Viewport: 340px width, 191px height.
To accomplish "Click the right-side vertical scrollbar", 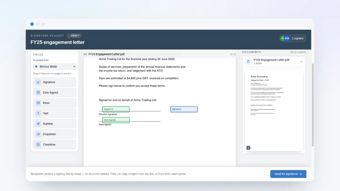I will pos(313,105).
